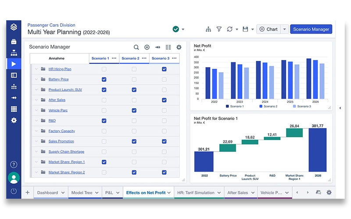Open the dropdown arrow beside Chart button

click(x=284, y=29)
